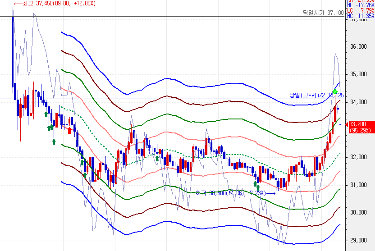Click the LC 7.79% indicator text
This screenshot has width=375, height=251.
(361, 10)
